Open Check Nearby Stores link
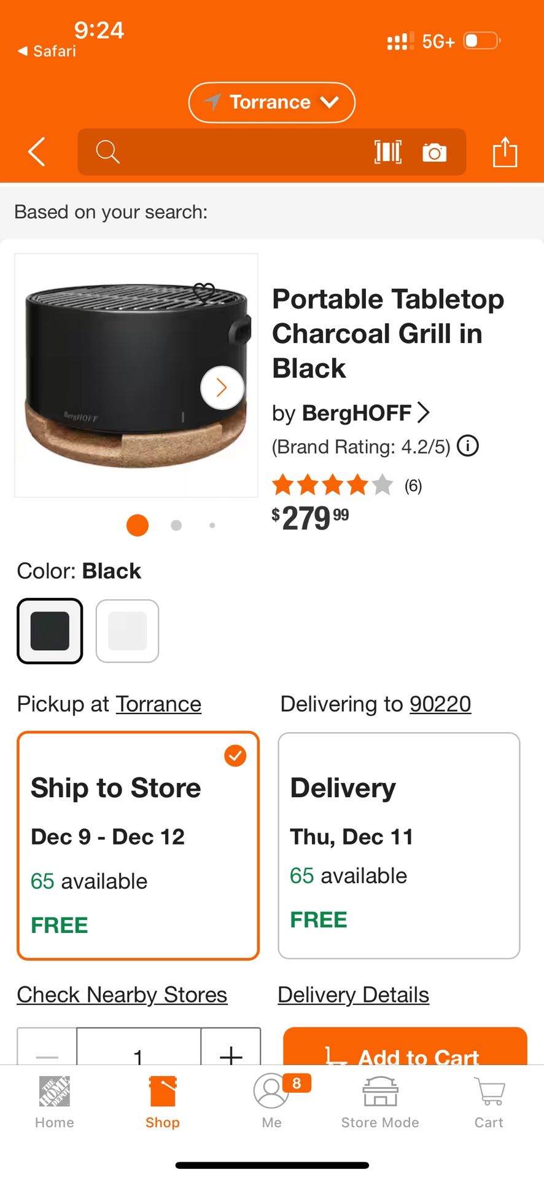The width and height of the screenshot is (544, 1180). 122,994
